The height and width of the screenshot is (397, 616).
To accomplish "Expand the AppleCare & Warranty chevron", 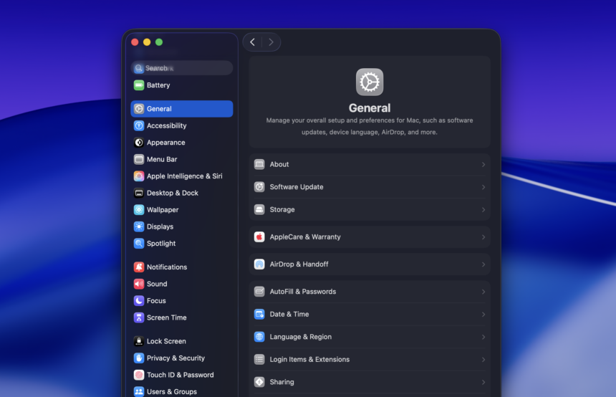I will pos(483,237).
